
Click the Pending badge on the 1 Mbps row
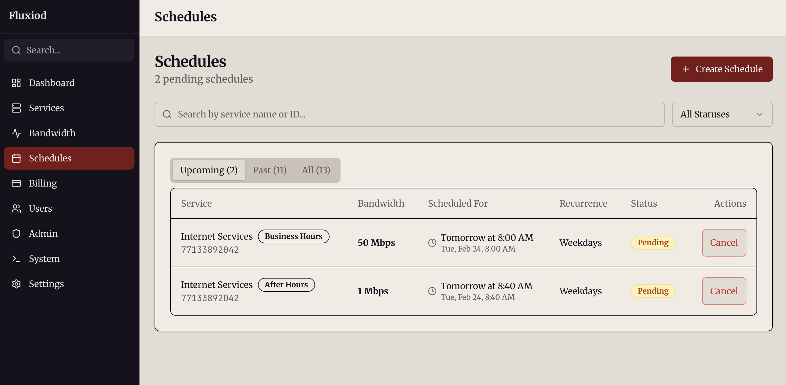pos(653,291)
